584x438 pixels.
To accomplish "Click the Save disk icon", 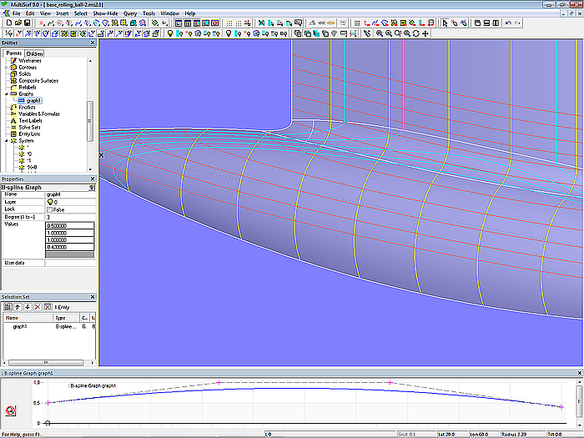I will click(x=27, y=23).
